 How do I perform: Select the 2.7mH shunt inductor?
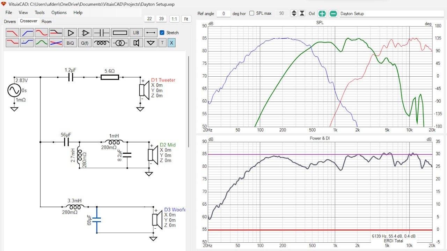coord(79,155)
